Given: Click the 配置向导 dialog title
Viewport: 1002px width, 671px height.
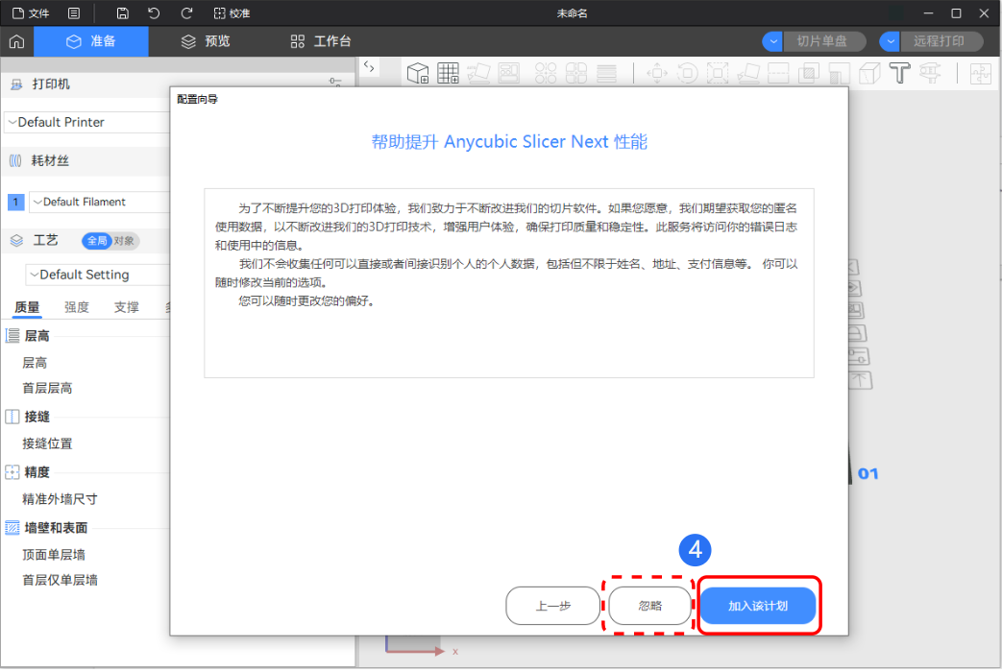Looking at the screenshot, I should click(x=198, y=99).
